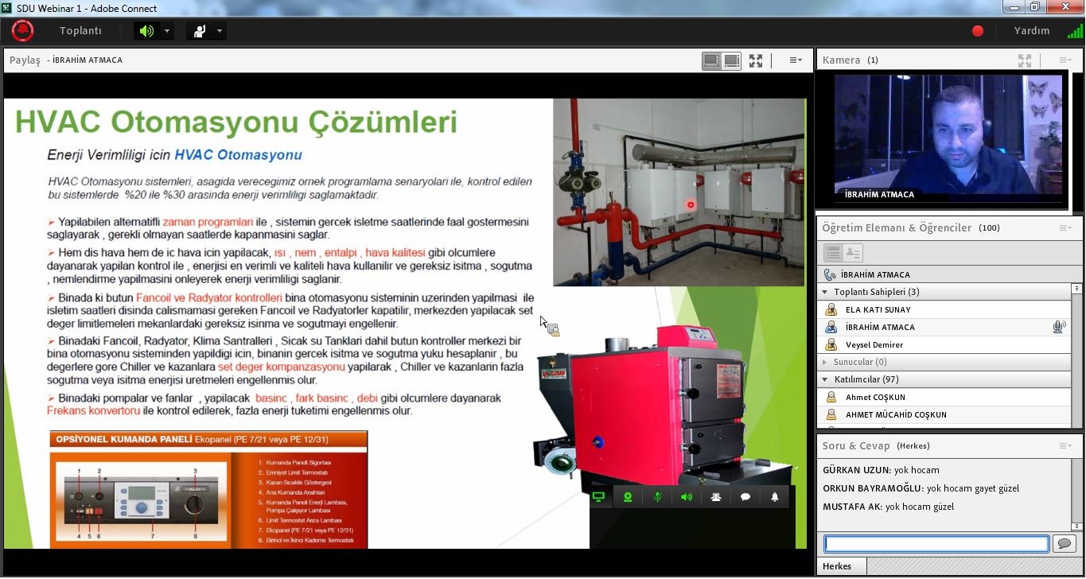Make the Paylaş pod full screen
Viewport: 1086px width, 579px height.
[756, 60]
